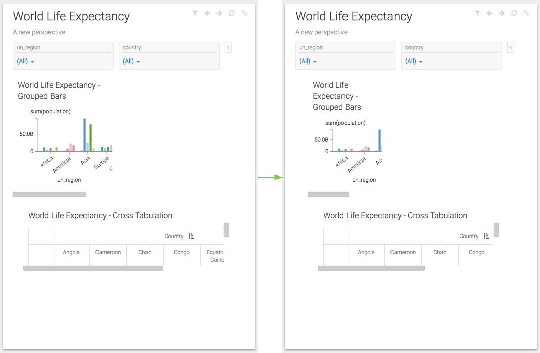Click Country sort icon in left cross tabulation

tap(191, 236)
